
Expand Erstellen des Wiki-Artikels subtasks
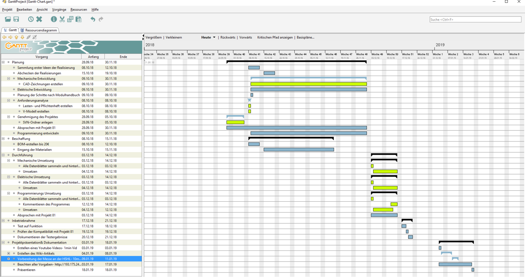point(9,253)
